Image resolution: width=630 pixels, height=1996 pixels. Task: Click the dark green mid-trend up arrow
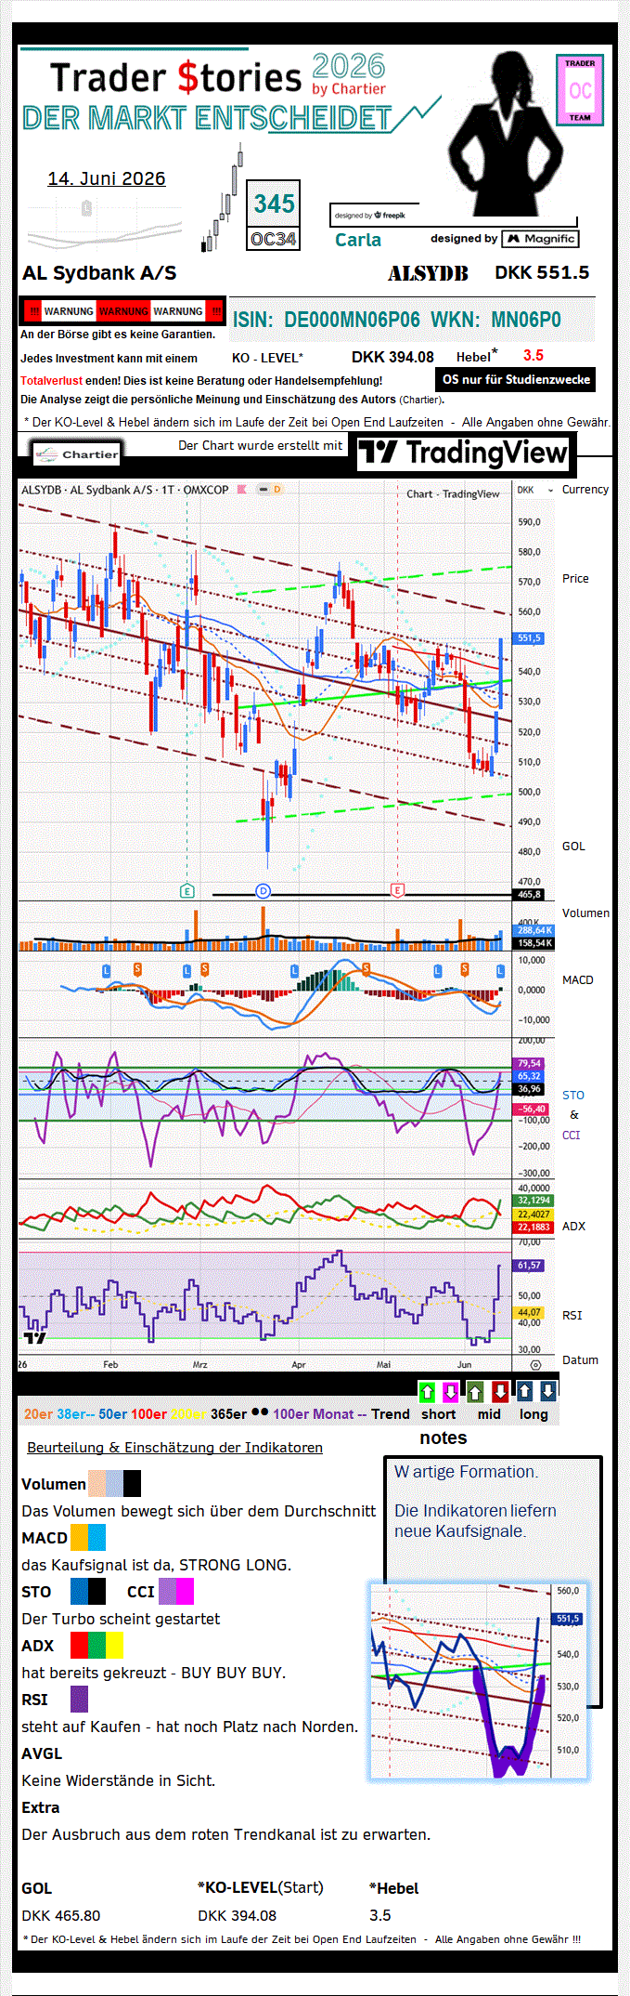tap(475, 1391)
